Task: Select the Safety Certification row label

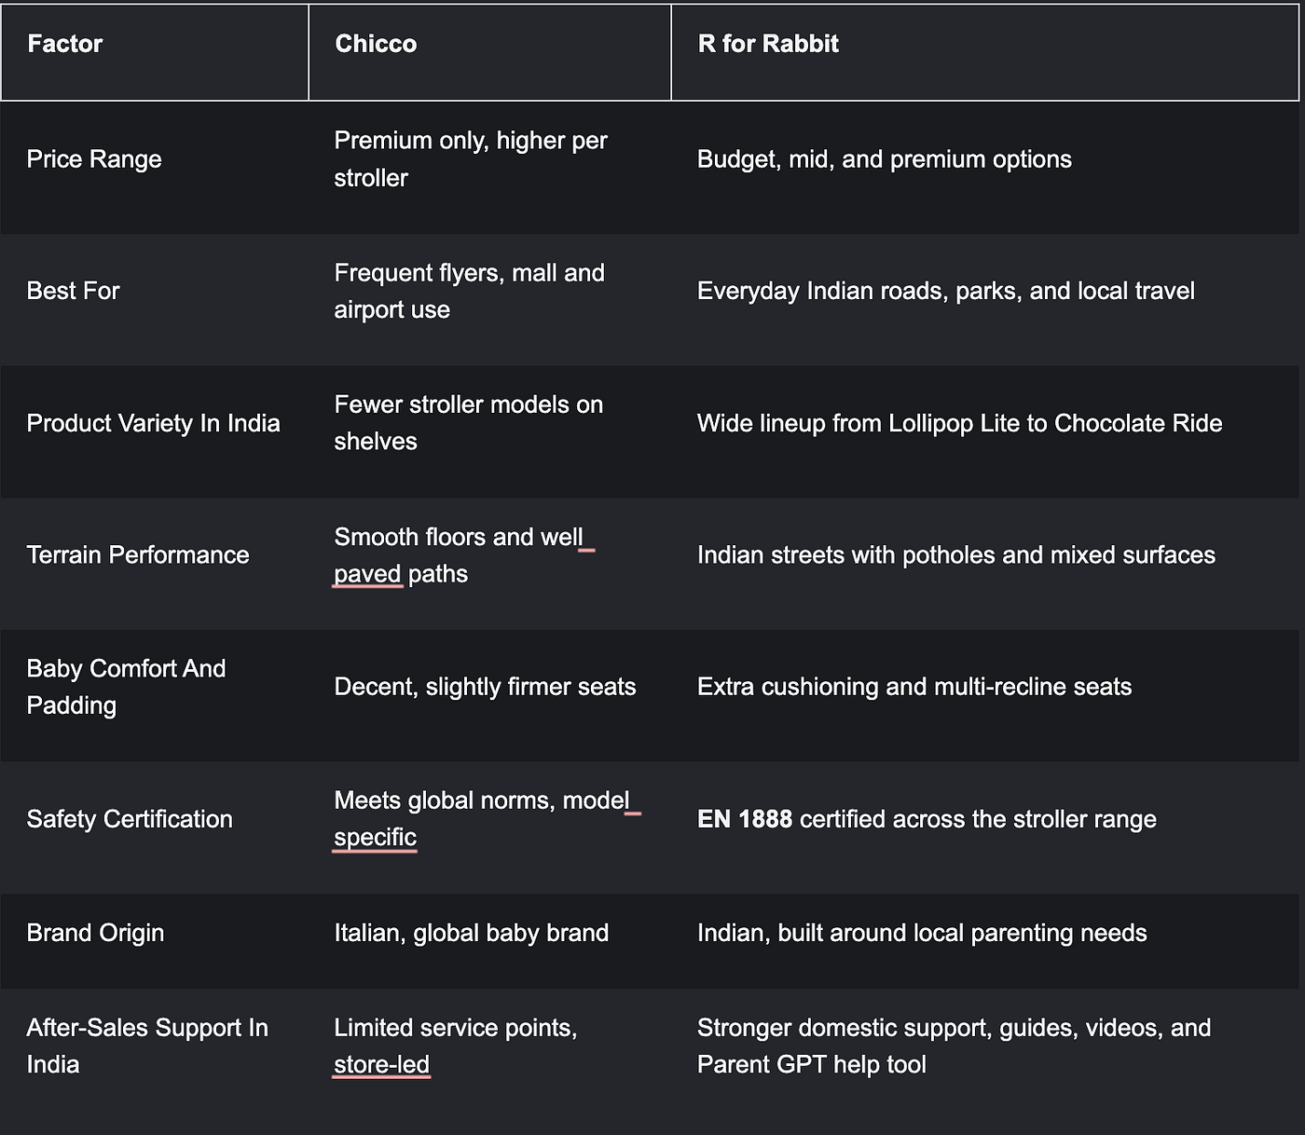Action: (130, 819)
